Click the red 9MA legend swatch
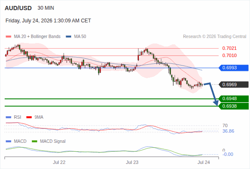 tap(29, 117)
